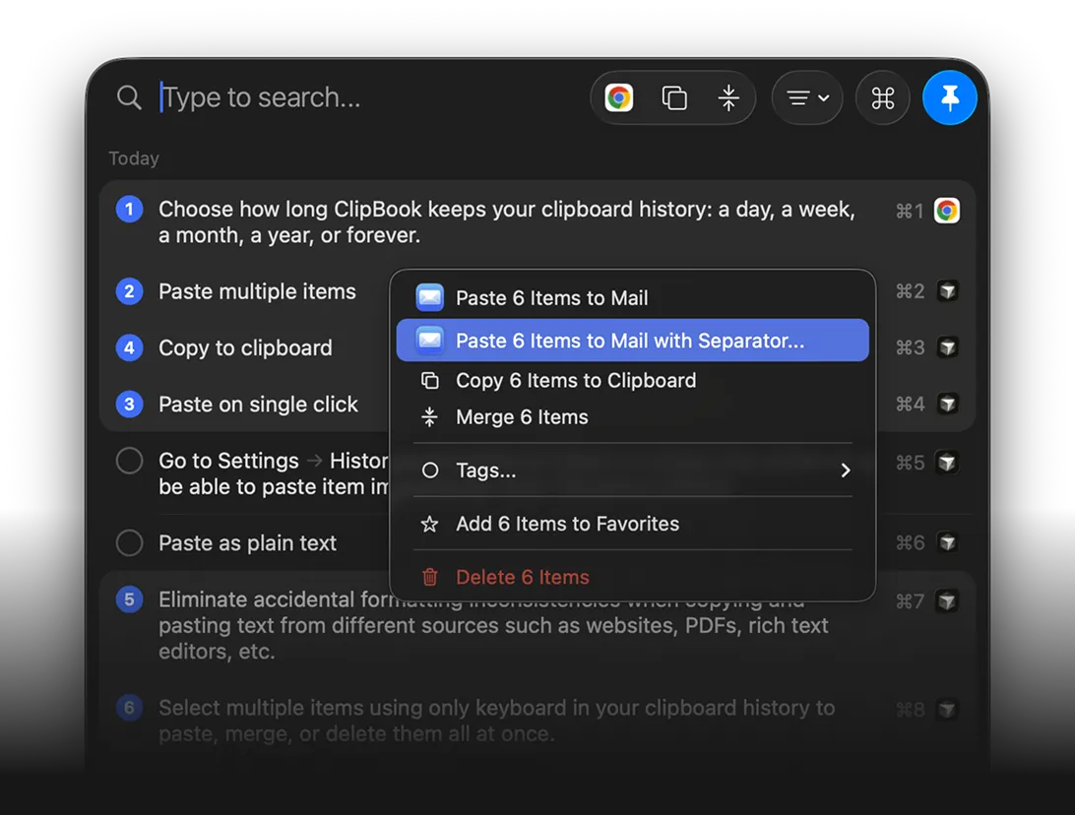Image resolution: width=1075 pixels, height=815 pixels.
Task: Click the copy icon in top toolbar
Action: (674, 98)
